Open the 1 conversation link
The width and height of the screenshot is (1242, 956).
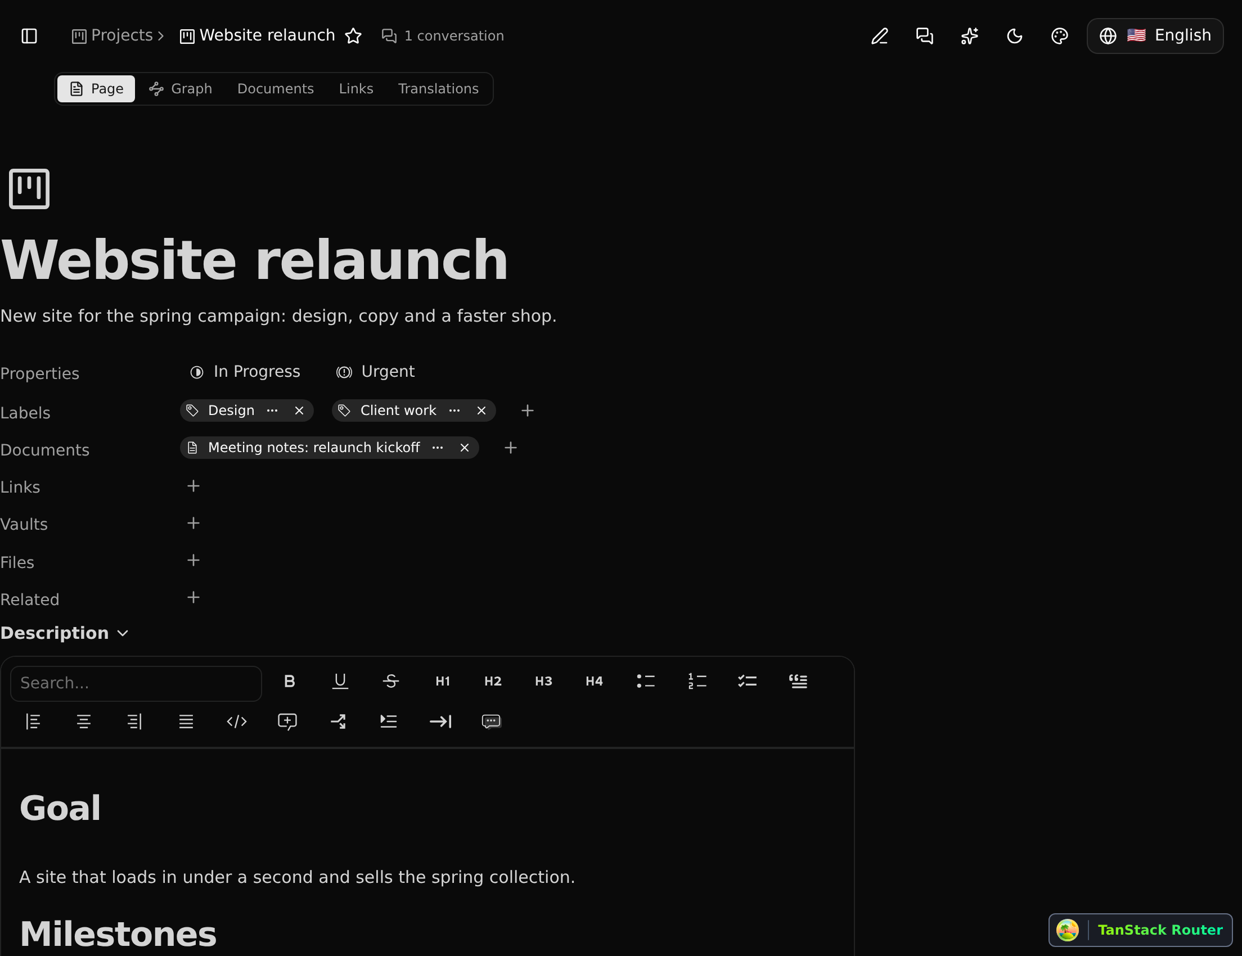tap(443, 36)
